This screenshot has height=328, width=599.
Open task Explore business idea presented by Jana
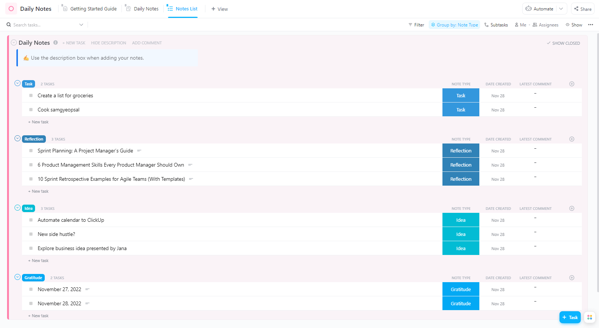click(82, 248)
